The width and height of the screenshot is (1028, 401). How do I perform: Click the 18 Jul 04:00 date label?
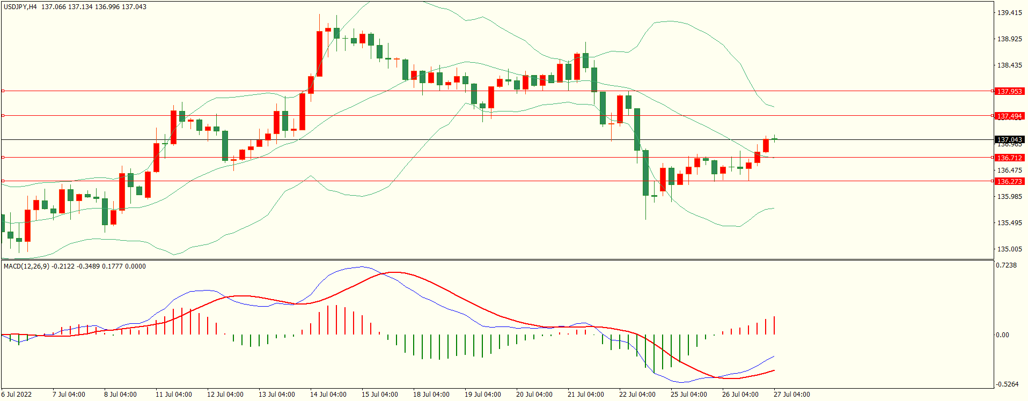pyautogui.click(x=431, y=395)
